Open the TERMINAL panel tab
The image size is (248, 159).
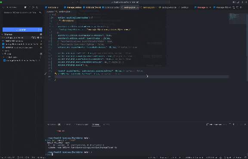click(x=96, y=125)
